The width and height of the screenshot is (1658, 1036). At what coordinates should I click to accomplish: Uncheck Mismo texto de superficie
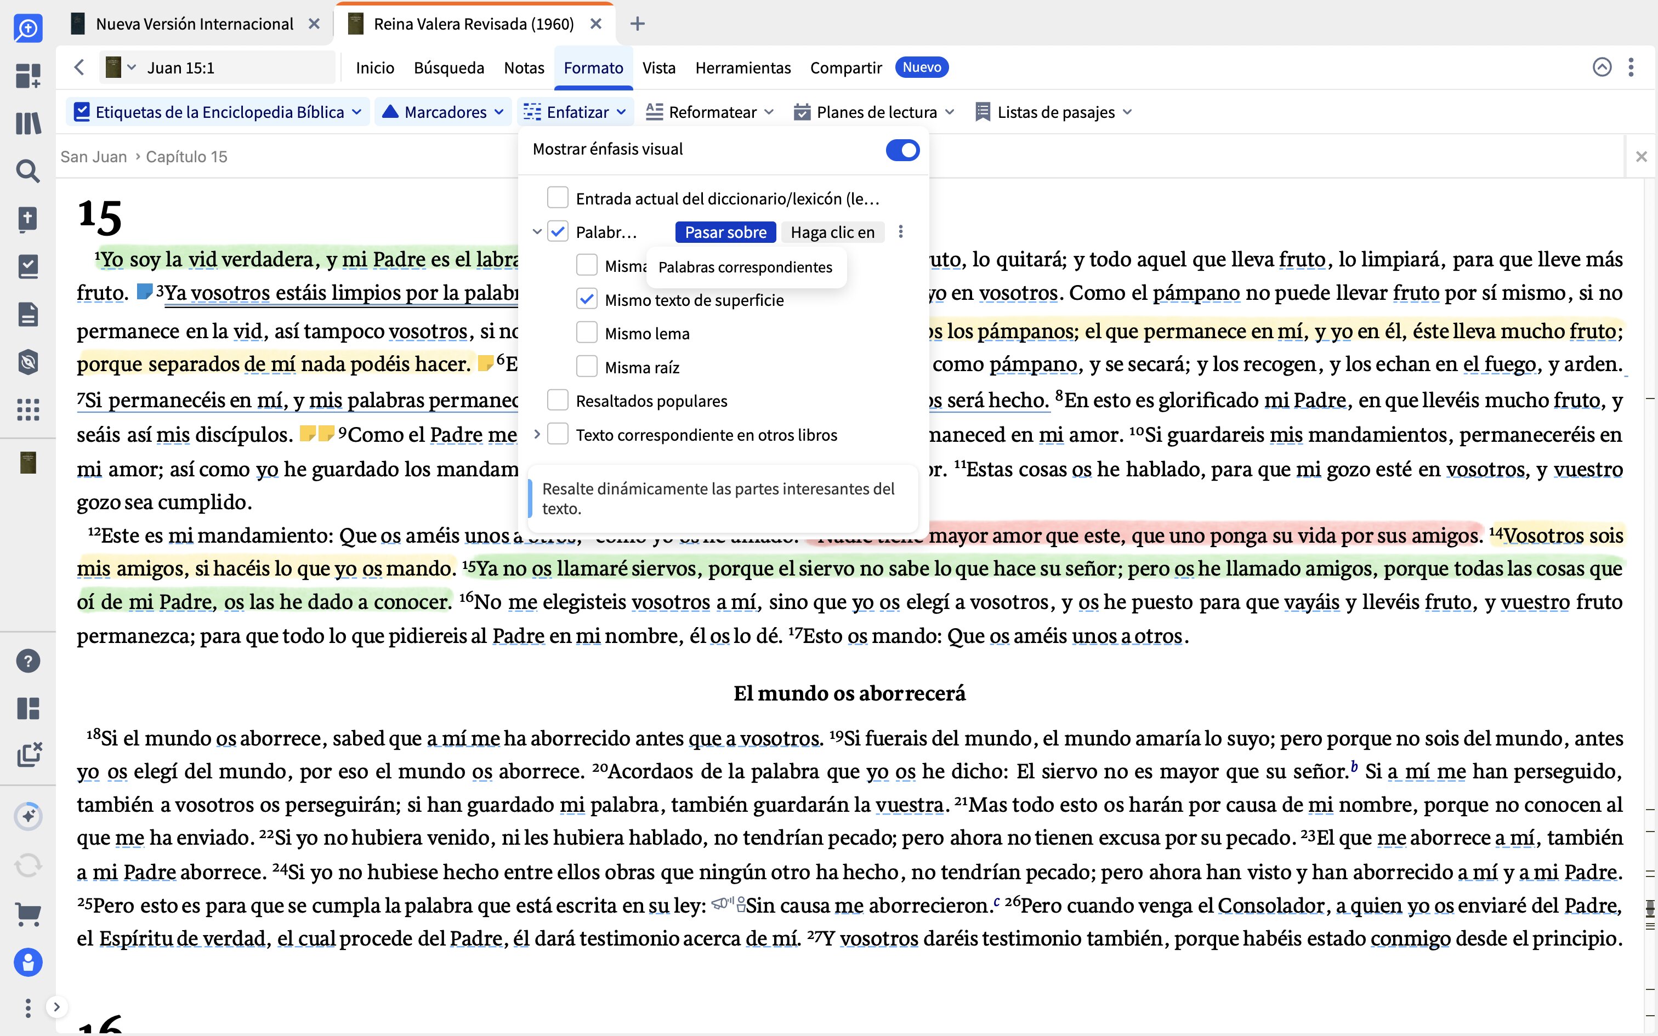(587, 299)
